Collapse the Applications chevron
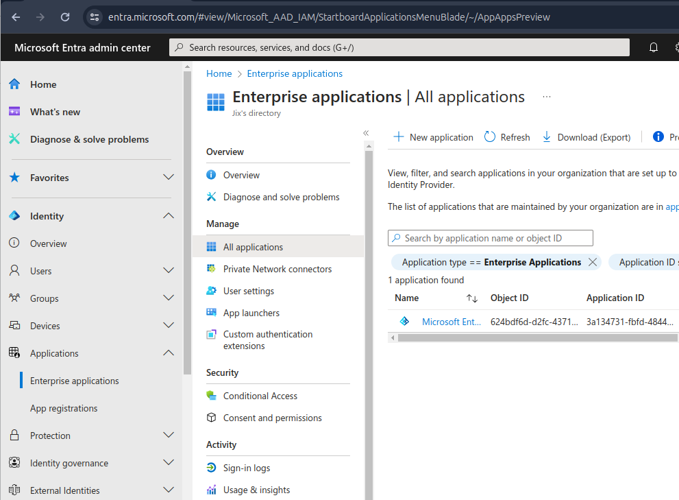 (169, 353)
